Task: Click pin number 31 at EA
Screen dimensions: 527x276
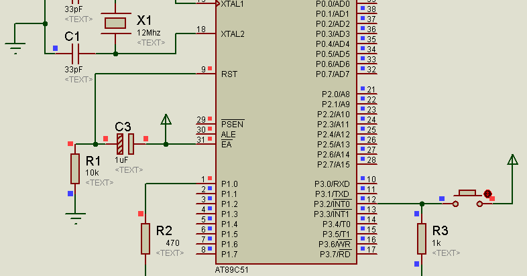Action: click(x=201, y=140)
